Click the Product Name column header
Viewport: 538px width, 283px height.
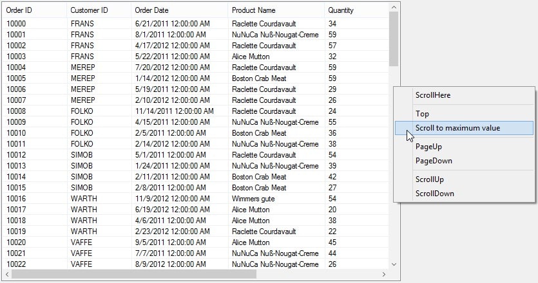tap(276, 10)
